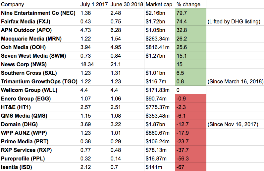264x171 pixels.
Task: Click the 6.28 APN Outdoor price cell
Action: click(127, 30)
